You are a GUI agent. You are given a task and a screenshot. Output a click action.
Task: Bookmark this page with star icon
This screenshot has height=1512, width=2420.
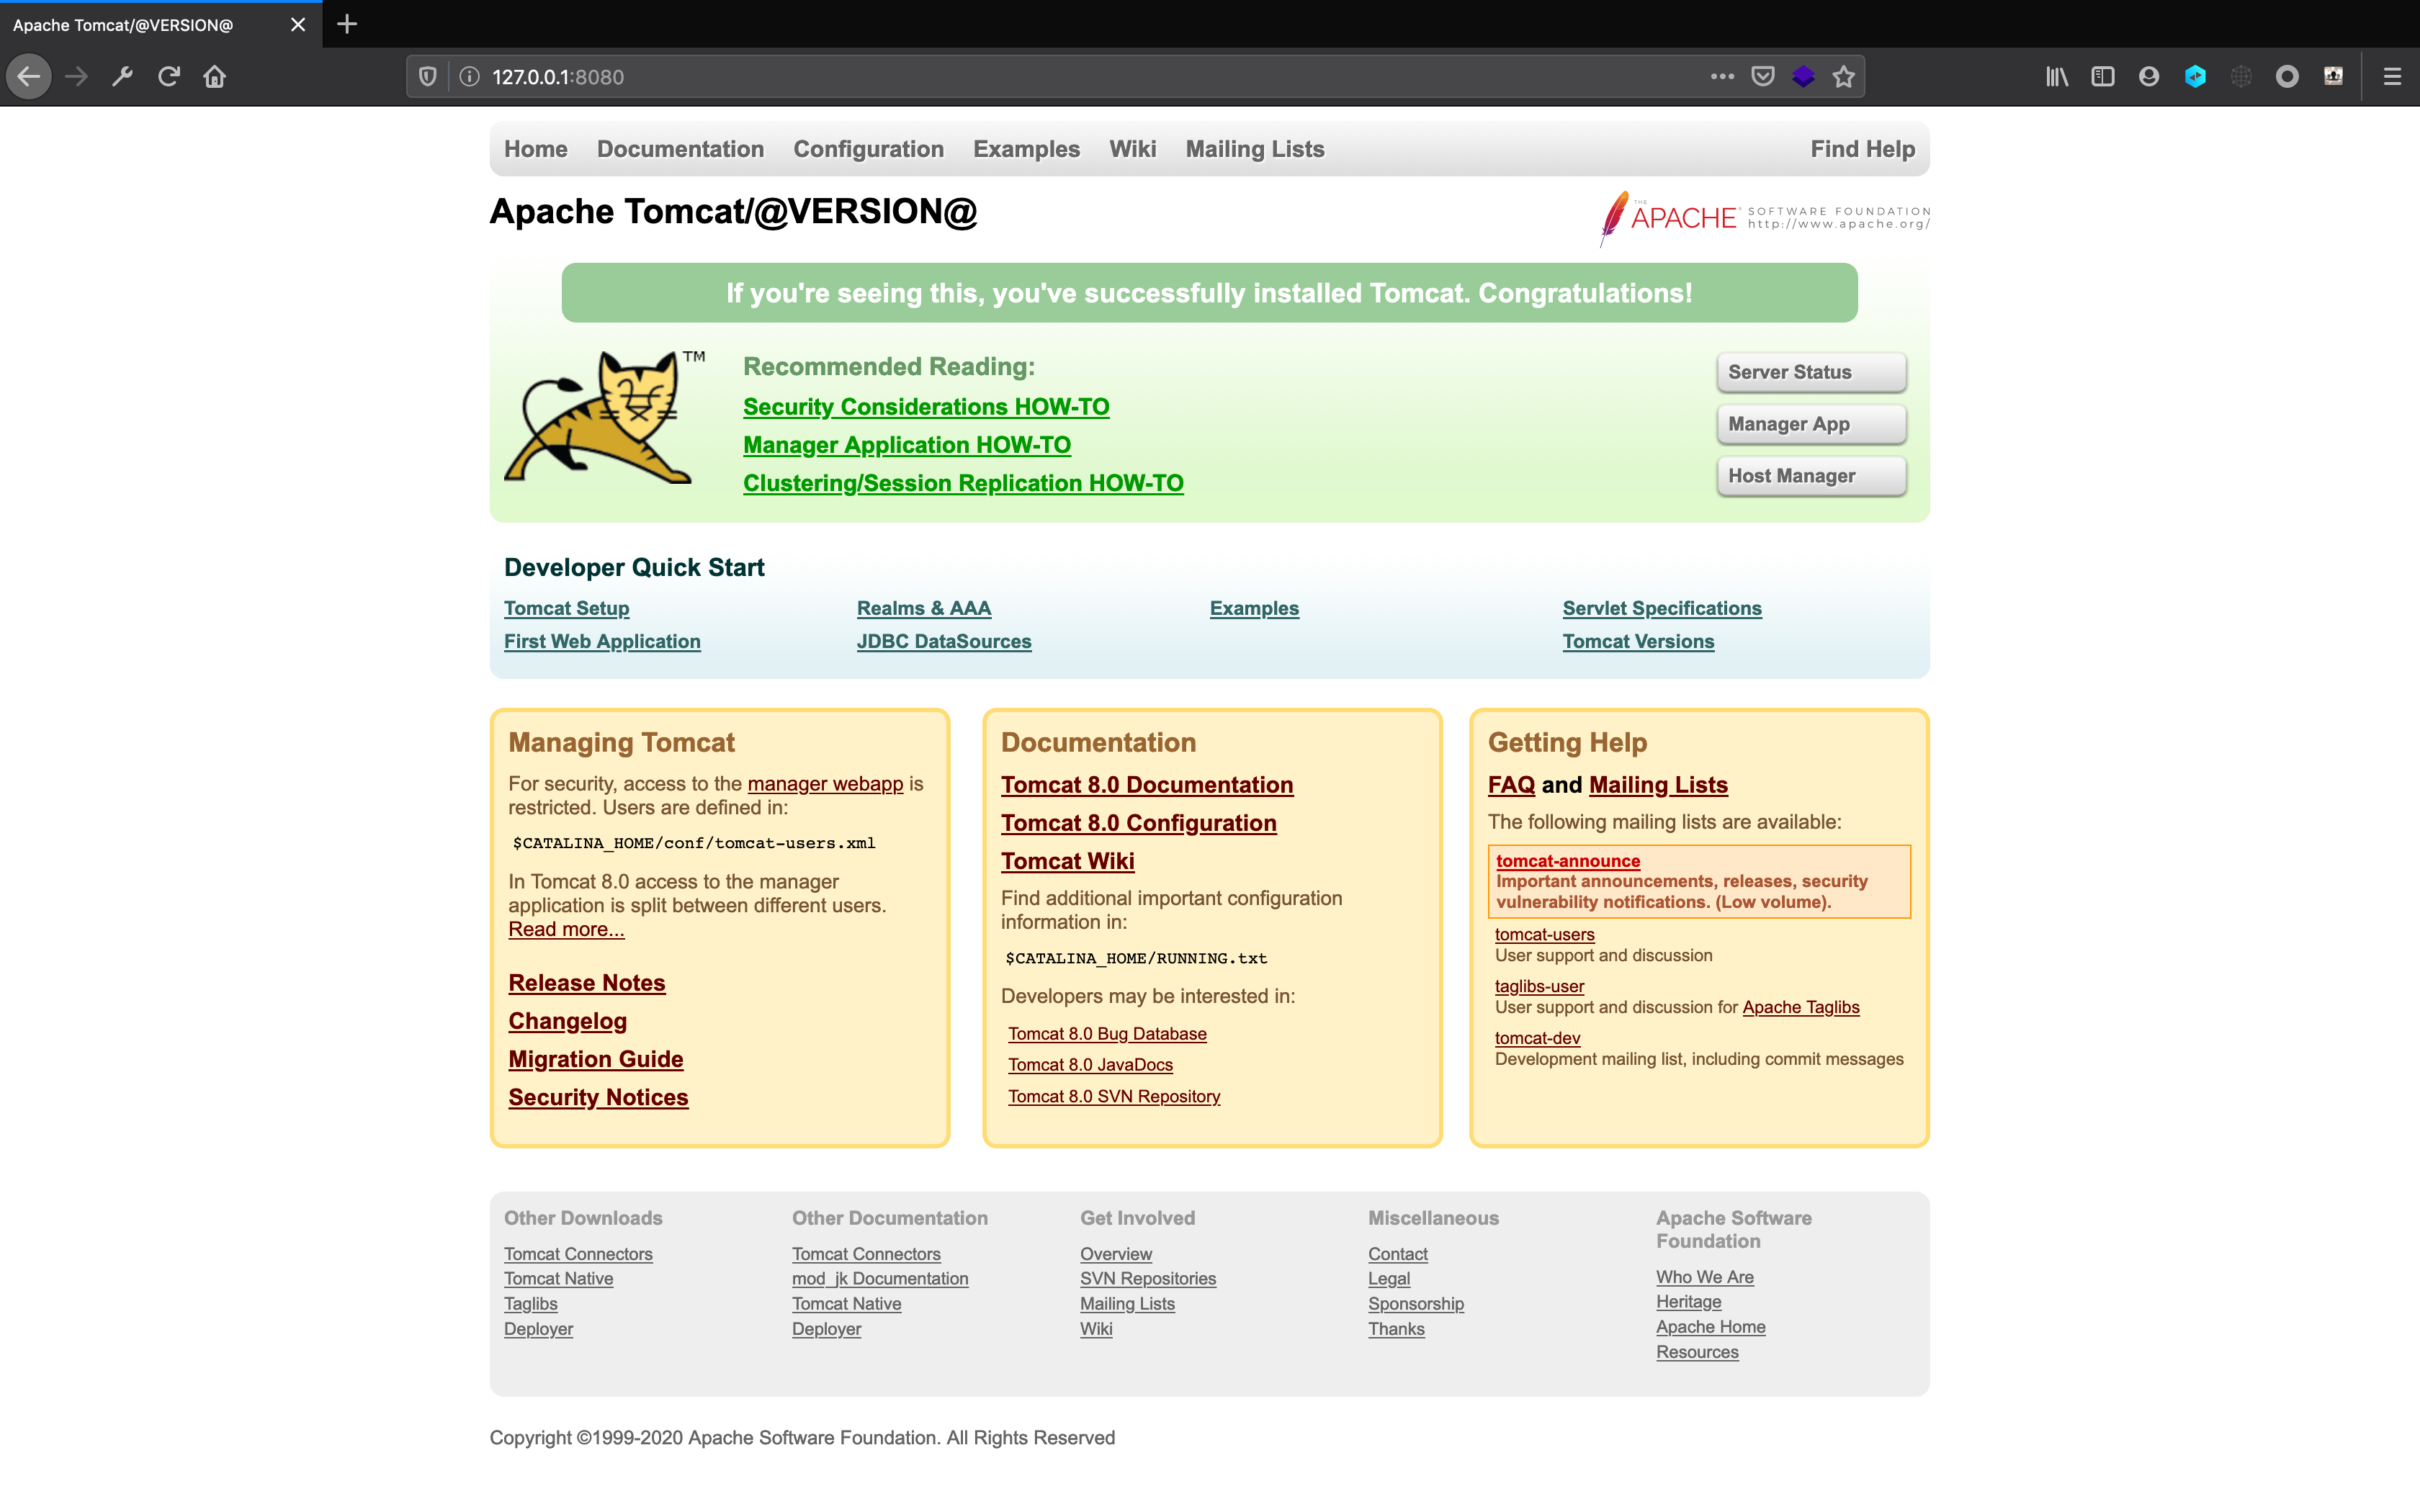point(1844,77)
